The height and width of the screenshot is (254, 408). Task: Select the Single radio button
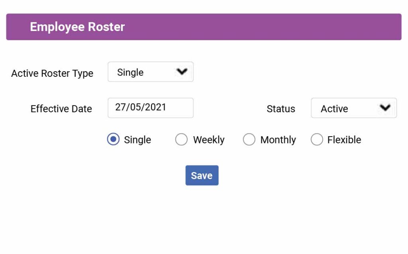(x=113, y=139)
